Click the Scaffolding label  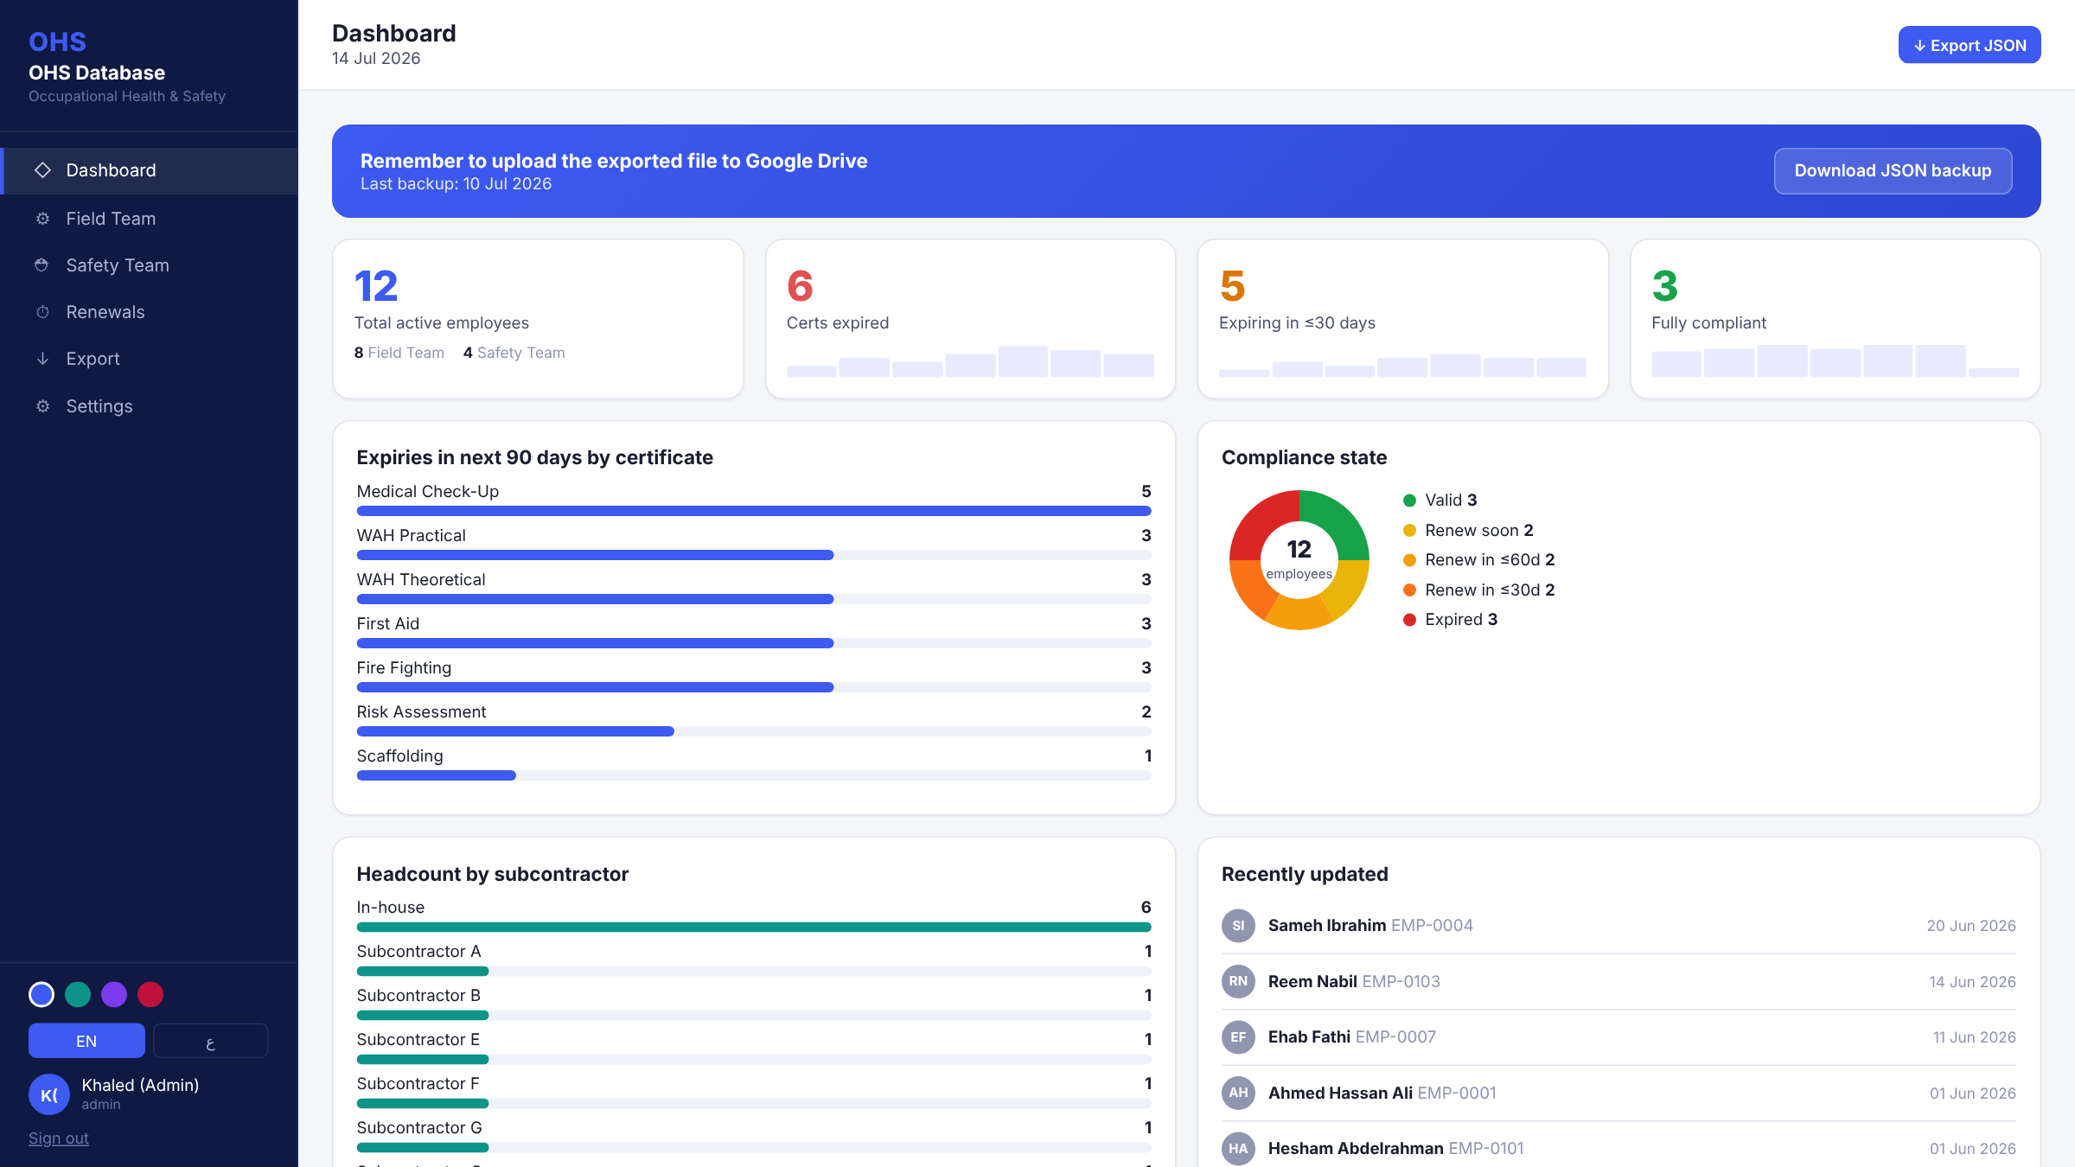[399, 756]
